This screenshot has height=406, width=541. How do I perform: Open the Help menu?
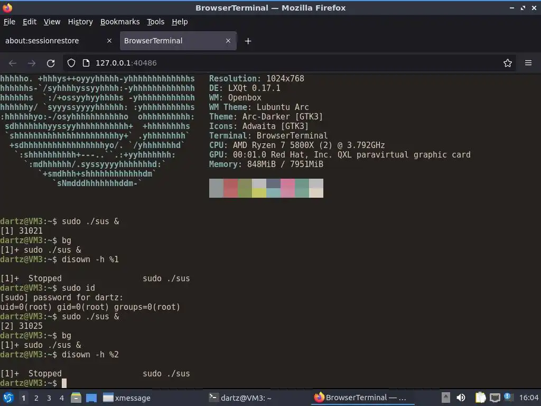point(180,22)
